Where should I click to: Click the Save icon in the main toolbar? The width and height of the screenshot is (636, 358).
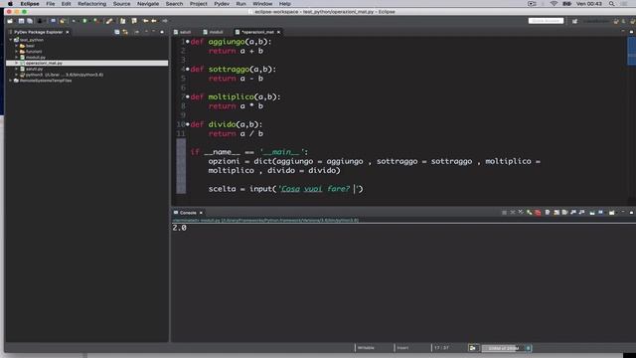[21, 21]
